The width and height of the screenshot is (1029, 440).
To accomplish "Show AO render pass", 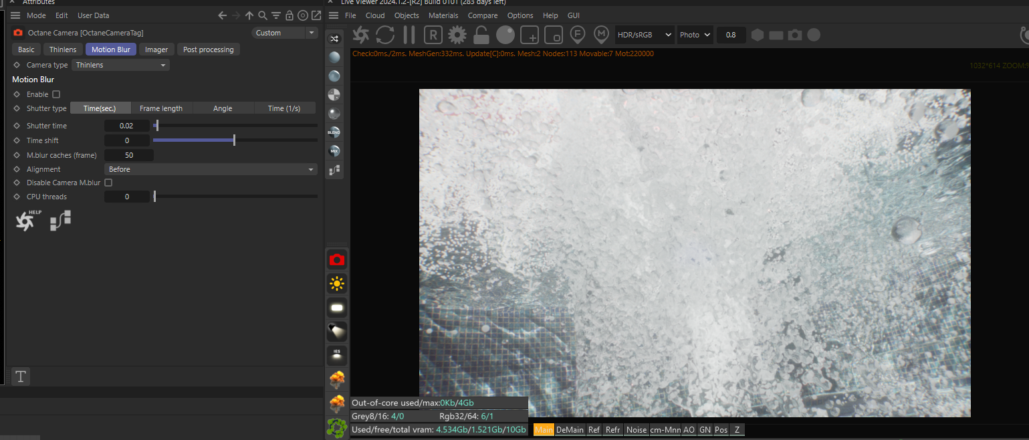I will pyautogui.click(x=689, y=430).
